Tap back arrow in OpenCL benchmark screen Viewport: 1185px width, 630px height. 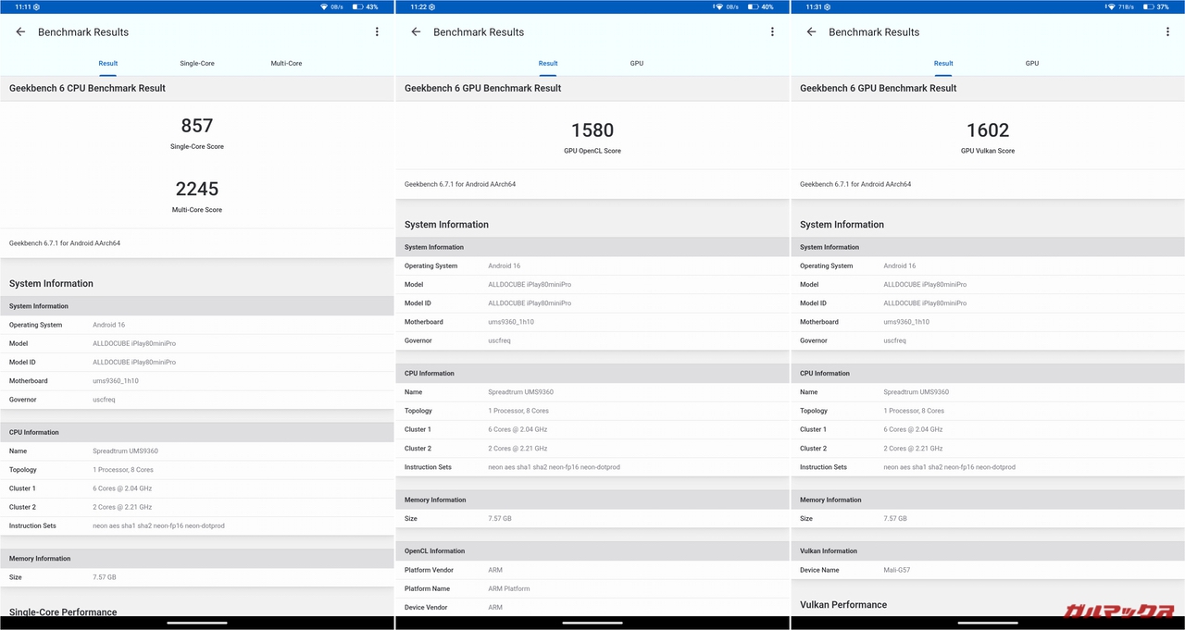(416, 31)
